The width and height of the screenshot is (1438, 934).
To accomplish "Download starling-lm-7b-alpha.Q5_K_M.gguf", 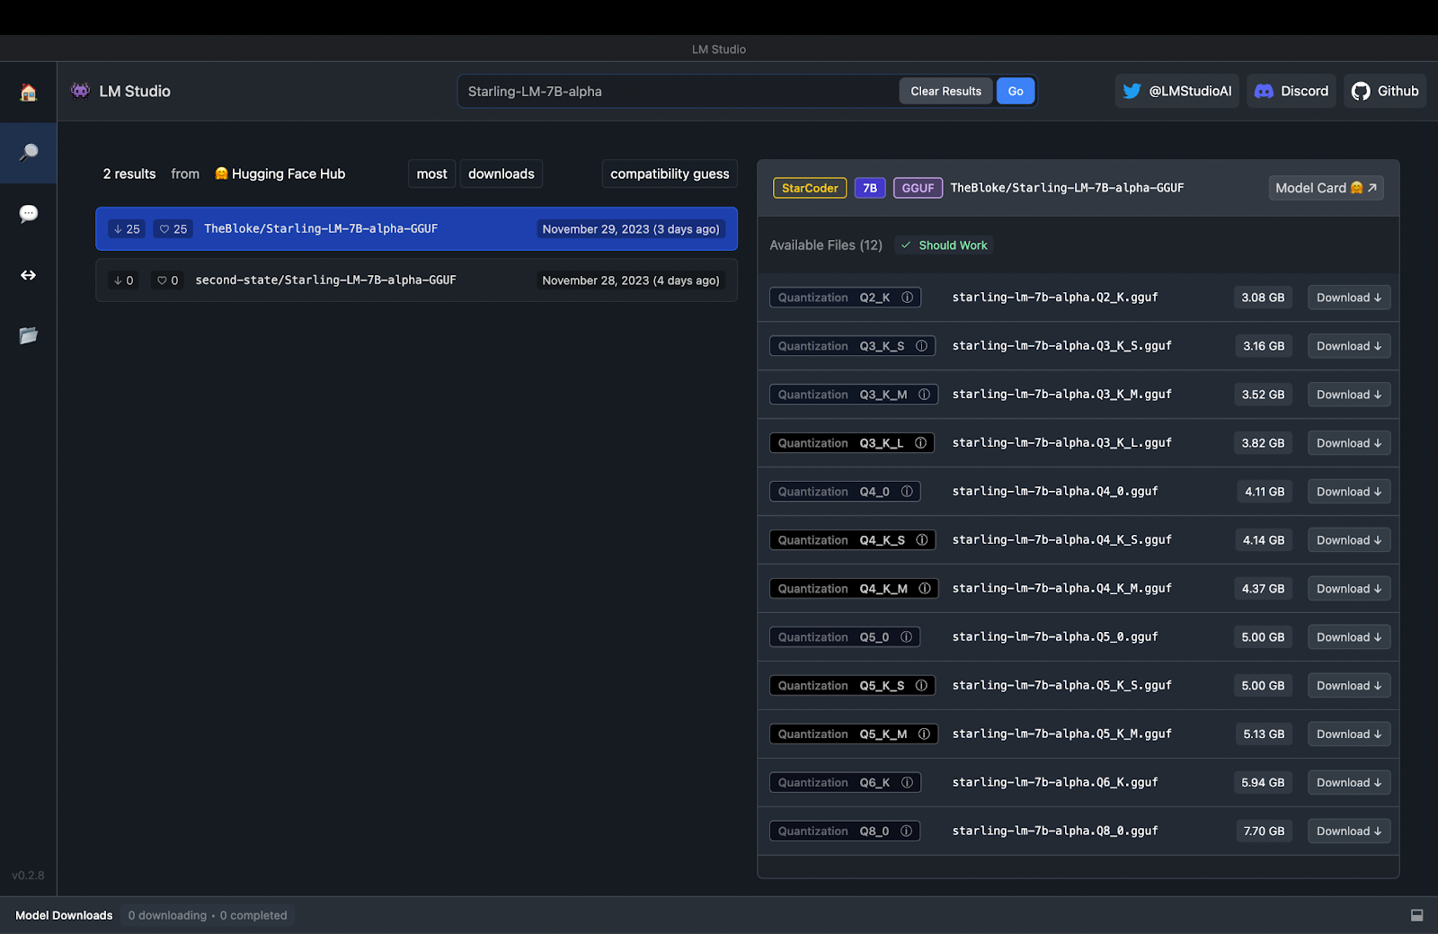I will [1349, 734].
